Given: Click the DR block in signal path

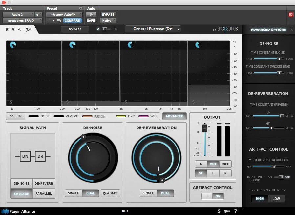Looking at the screenshot, I should 40,156.
